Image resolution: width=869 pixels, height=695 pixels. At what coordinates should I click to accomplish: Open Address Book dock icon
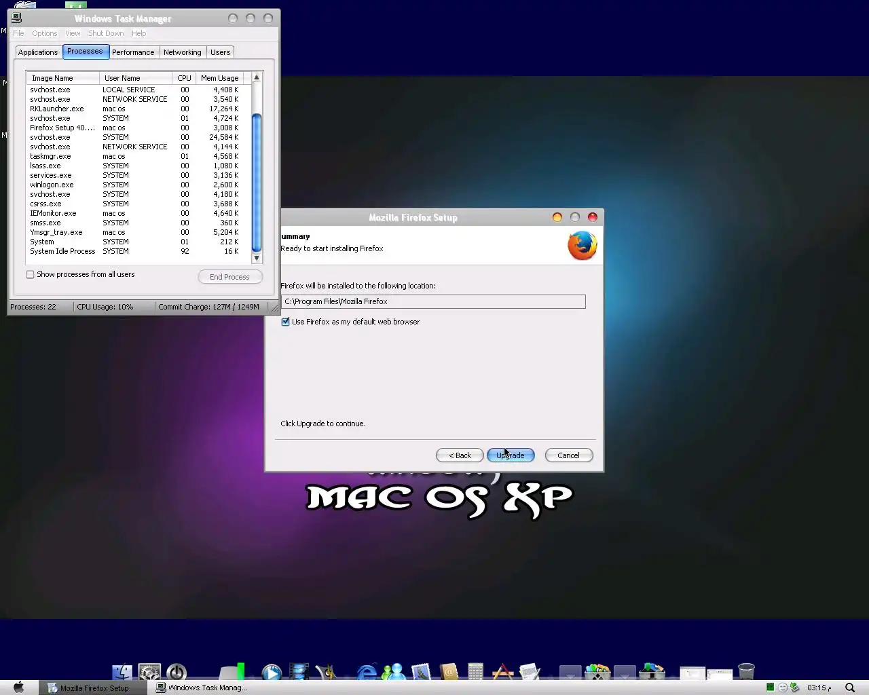tap(448, 671)
